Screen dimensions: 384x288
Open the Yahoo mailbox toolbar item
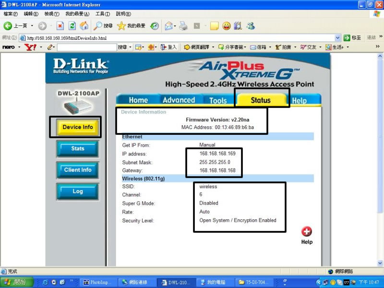point(258,47)
